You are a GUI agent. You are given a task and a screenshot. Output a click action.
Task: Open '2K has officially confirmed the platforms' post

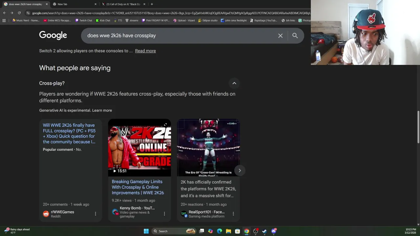(208, 189)
